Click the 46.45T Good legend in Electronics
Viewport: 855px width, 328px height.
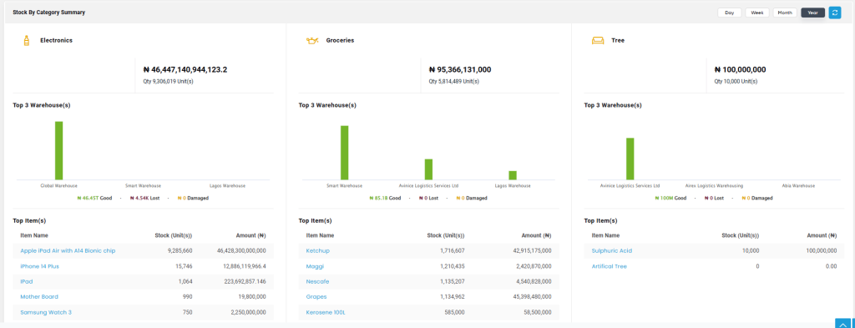pyautogui.click(x=94, y=199)
